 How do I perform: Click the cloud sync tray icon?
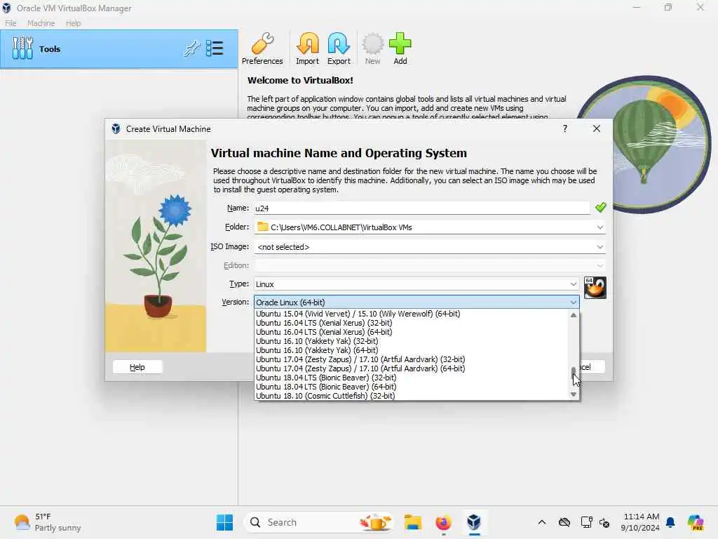[x=564, y=522]
